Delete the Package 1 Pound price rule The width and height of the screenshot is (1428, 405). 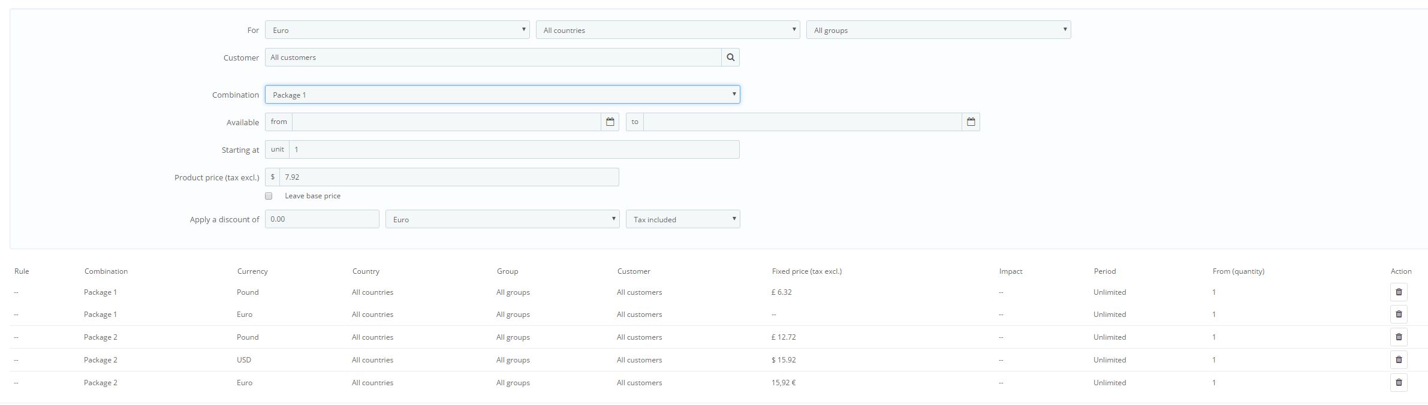pyautogui.click(x=1399, y=292)
